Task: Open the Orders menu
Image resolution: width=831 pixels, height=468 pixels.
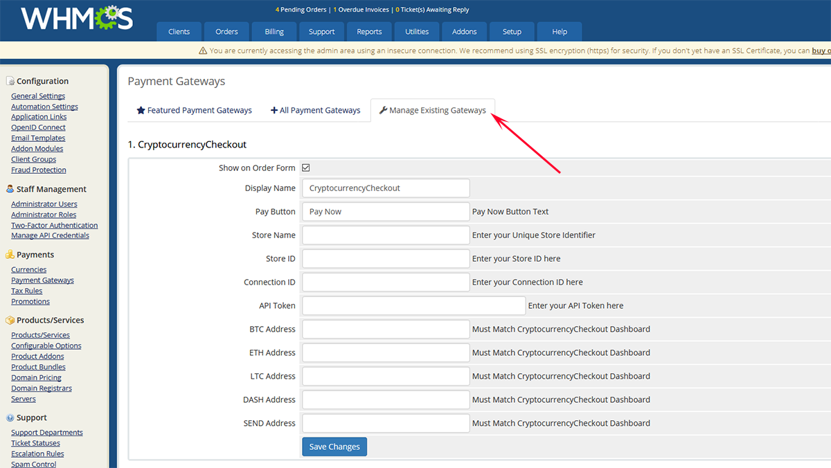Action: tap(226, 32)
